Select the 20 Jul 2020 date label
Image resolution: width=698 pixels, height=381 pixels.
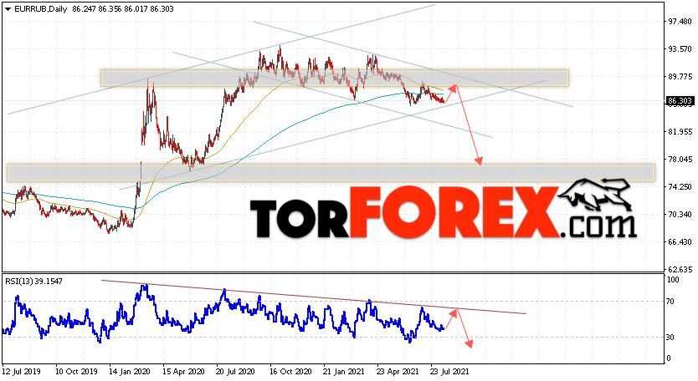click(235, 371)
